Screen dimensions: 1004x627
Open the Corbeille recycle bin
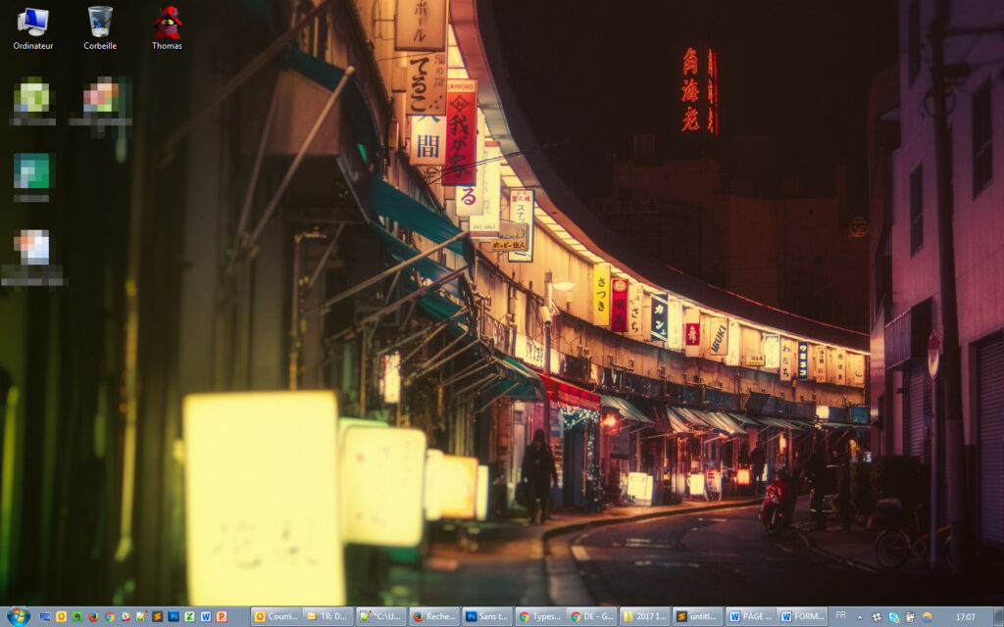[98, 20]
